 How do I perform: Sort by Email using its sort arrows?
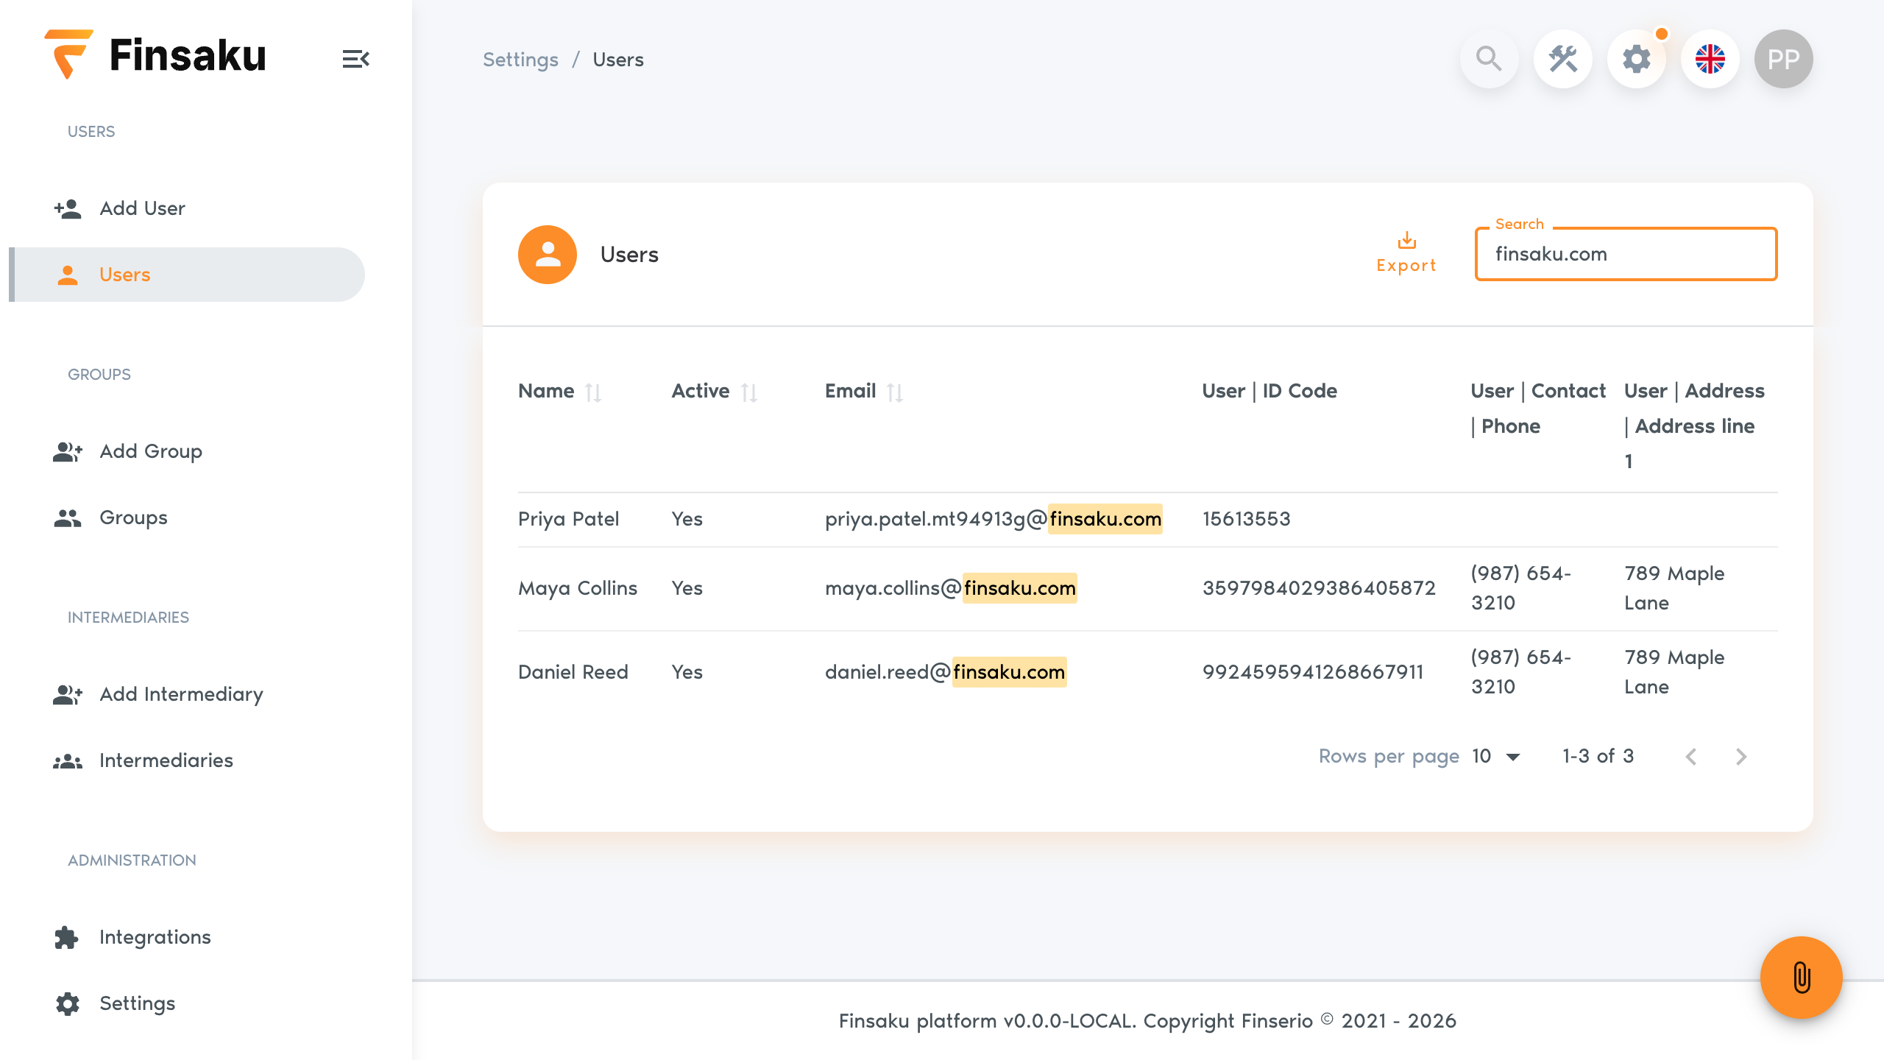(x=895, y=392)
